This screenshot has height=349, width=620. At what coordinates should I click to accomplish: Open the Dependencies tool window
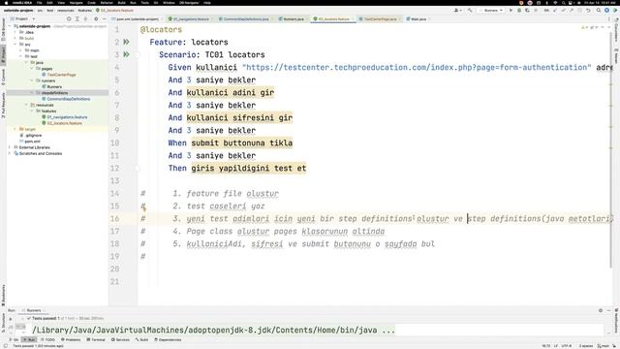[168, 340]
